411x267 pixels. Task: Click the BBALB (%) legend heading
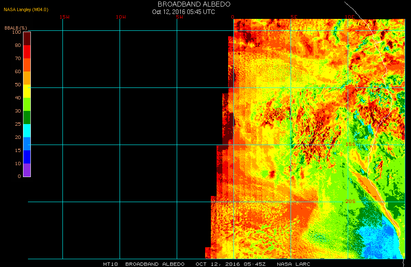[x=16, y=28]
